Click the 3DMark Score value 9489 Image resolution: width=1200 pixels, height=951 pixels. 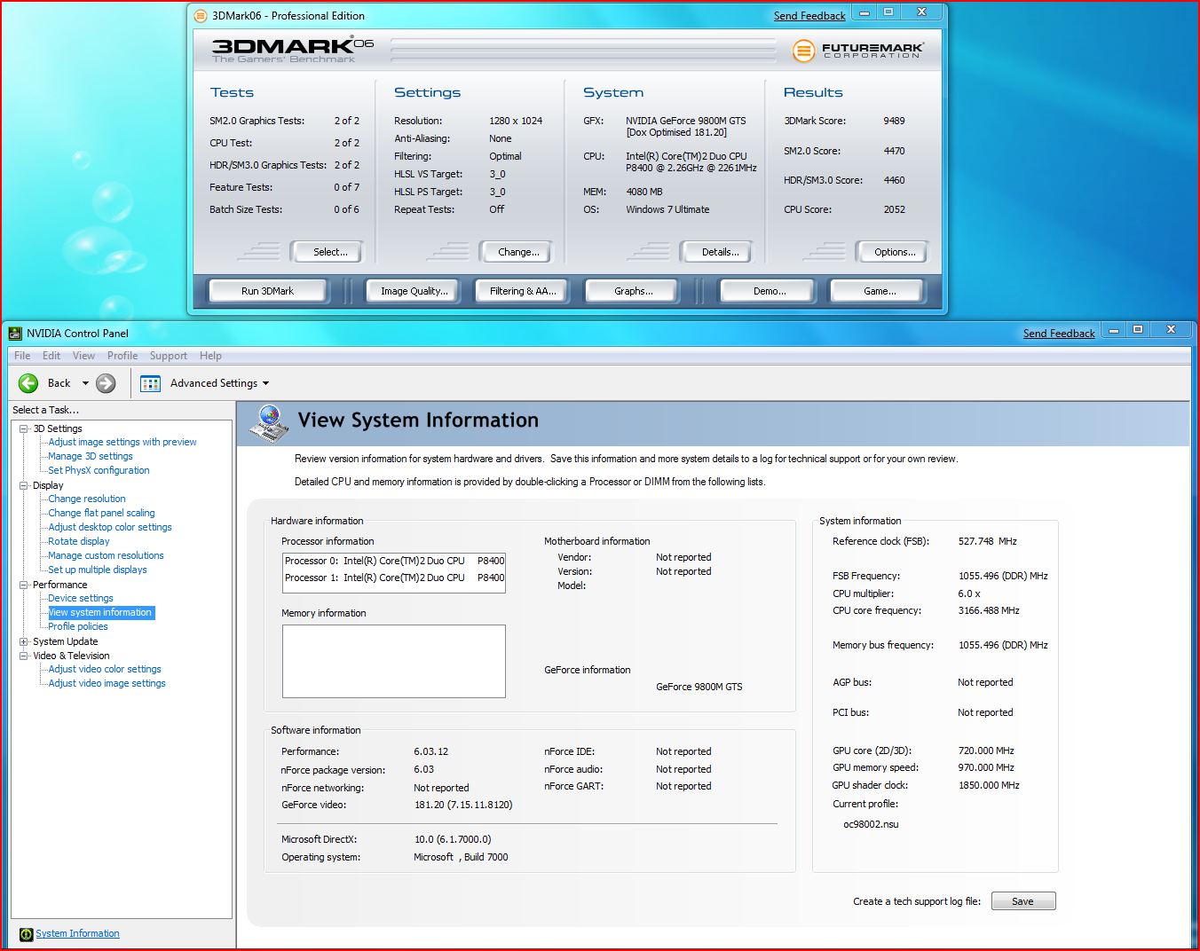click(x=894, y=121)
